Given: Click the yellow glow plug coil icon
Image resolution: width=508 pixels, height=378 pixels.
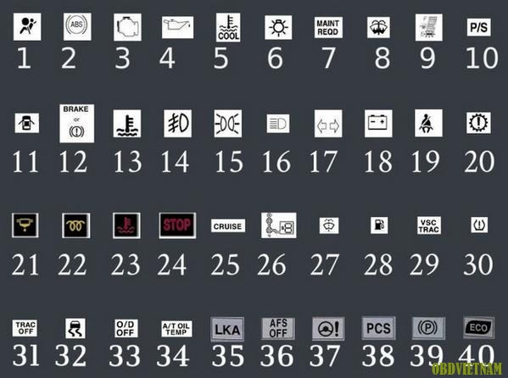Looking at the screenshot, I should [x=76, y=225].
